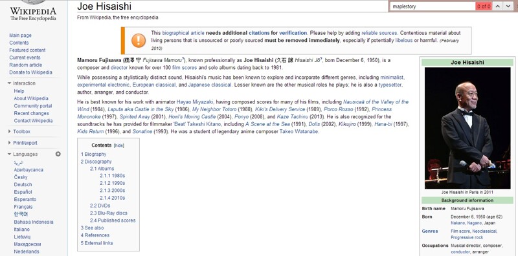Open the Help sidebar link
The image size is (518, 256).
[x=19, y=91]
